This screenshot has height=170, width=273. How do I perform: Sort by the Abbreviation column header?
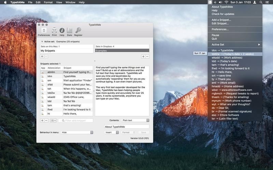pyautogui.click(x=55, y=68)
